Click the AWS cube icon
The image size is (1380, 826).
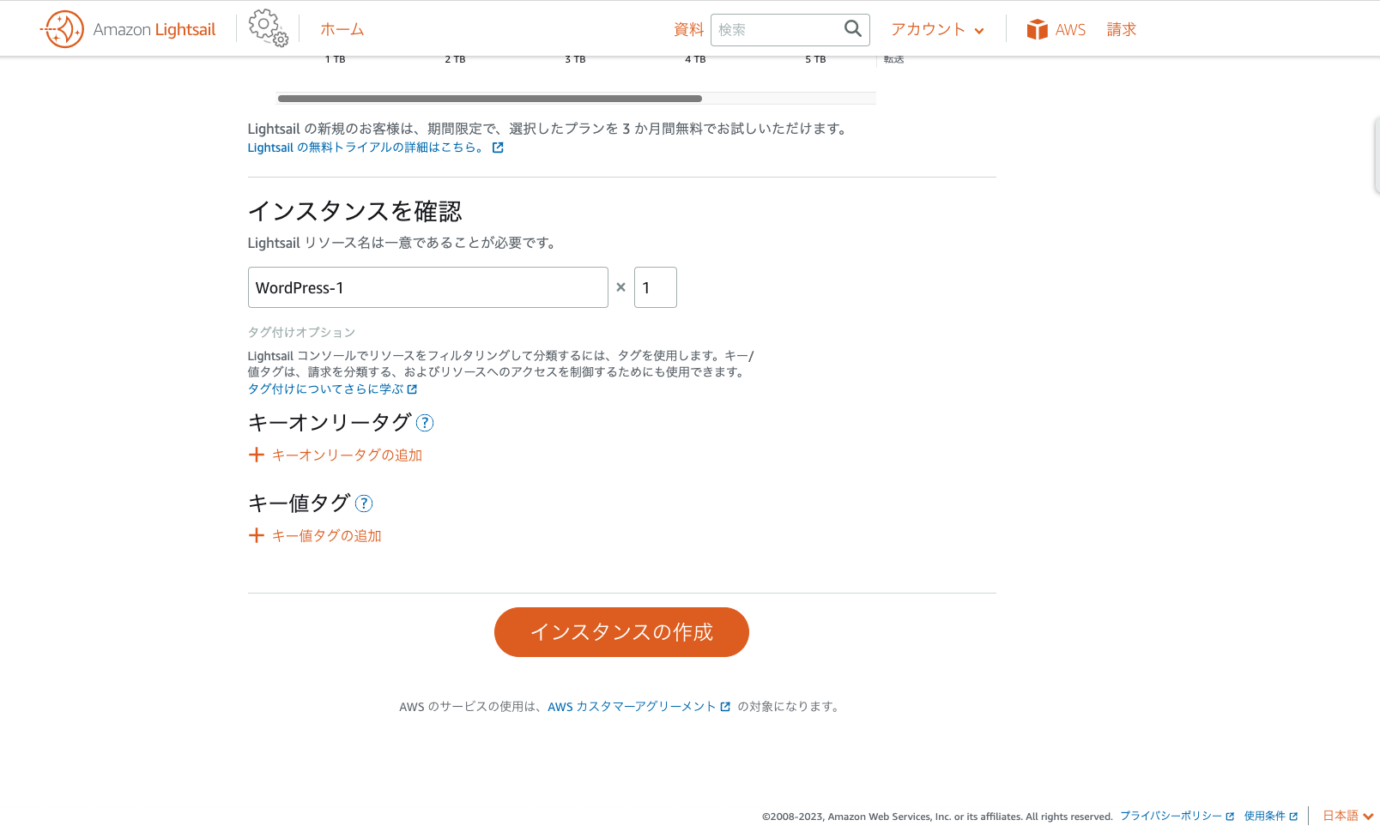1038,30
